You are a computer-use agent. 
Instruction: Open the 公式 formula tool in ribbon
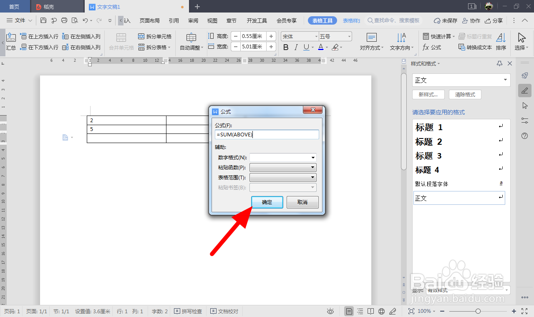click(x=432, y=48)
